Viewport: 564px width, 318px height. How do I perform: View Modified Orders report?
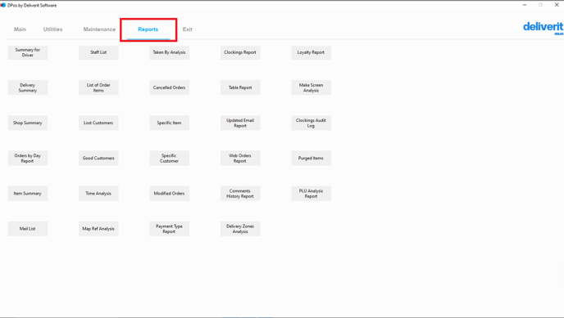tap(170, 194)
